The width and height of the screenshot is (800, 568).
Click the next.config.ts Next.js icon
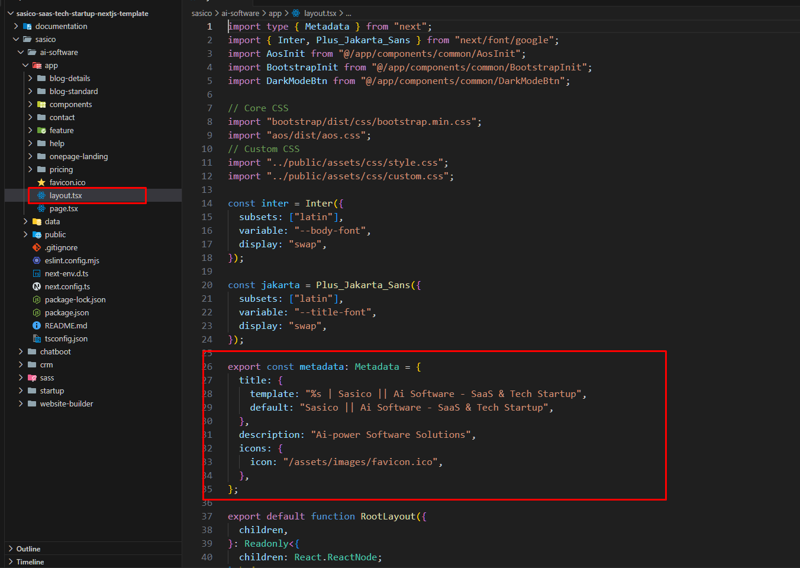pos(37,286)
